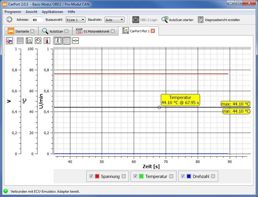Open the Applikationen menu
This screenshot has height=197, width=258.
52,12
